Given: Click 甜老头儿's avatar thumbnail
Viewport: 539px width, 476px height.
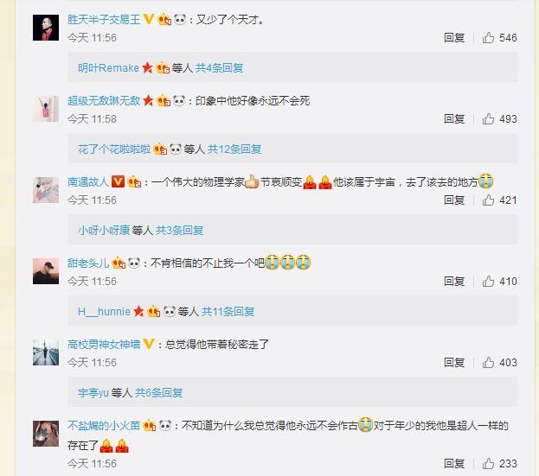Looking at the screenshot, I should tap(46, 271).
